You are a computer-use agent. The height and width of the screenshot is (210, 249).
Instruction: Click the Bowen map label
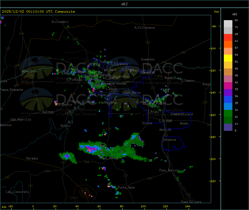click(184, 123)
